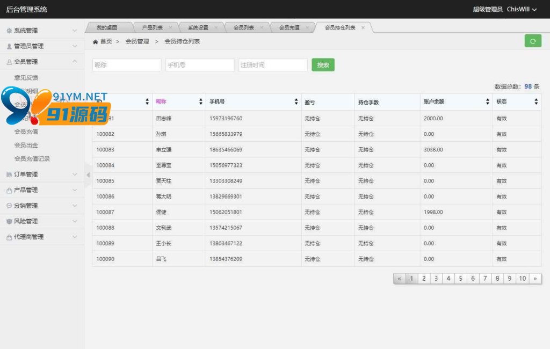
Task: Click balance 1998.00 cell
Action: [433, 212]
